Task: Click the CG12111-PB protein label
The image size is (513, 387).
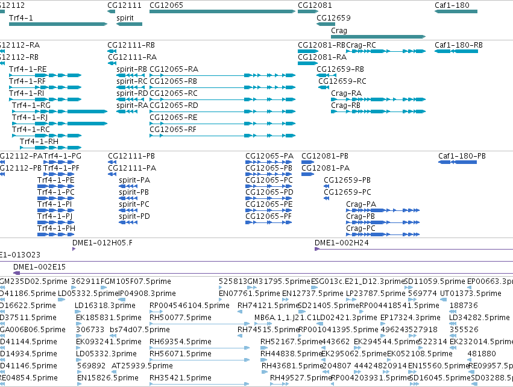Action: (131, 156)
